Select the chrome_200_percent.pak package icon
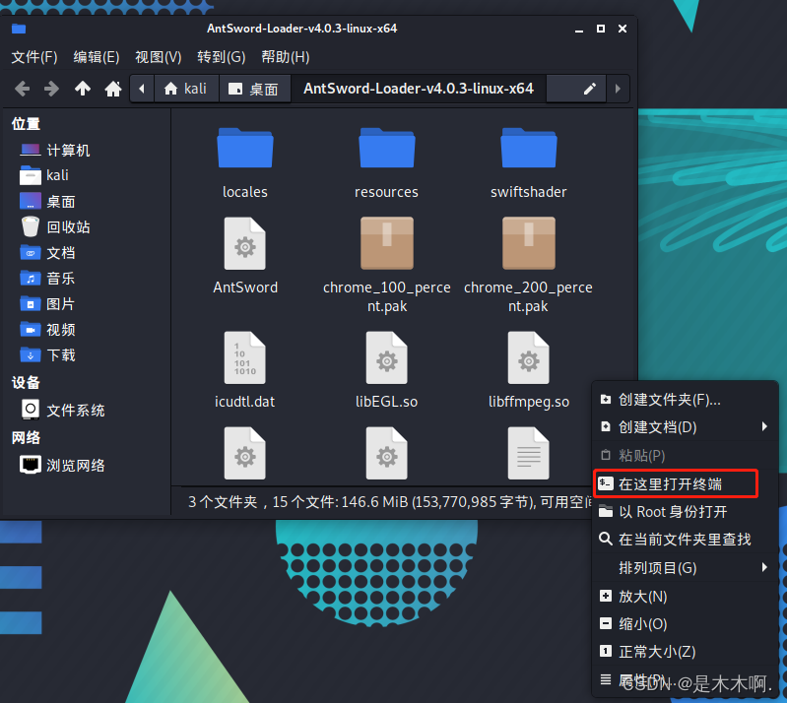This screenshot has height=703, width=787. click(x=529, y=243)
